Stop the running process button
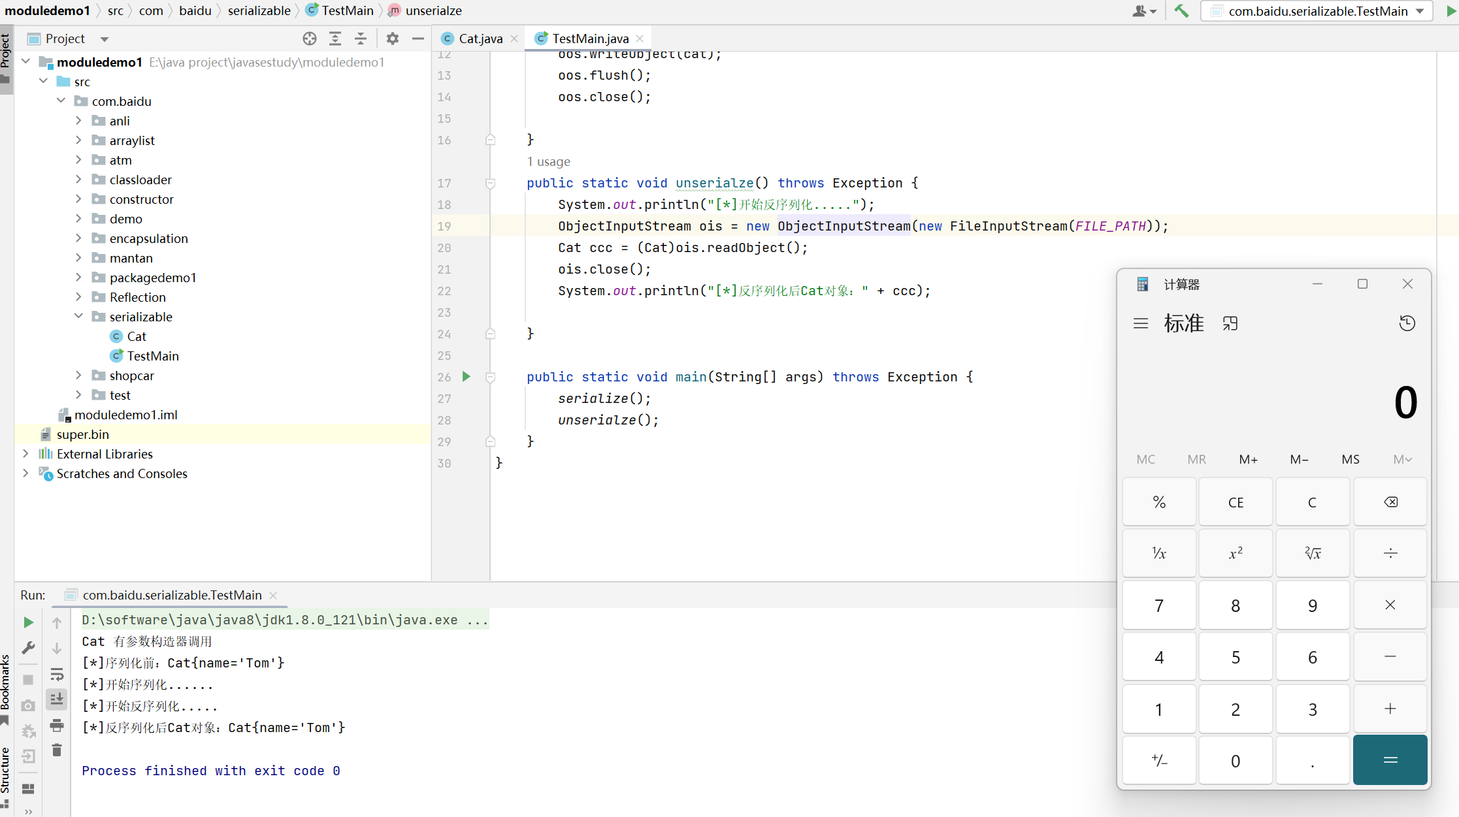Image resolution: width=1459 pixels, height=817 pixels. click(x=28, y=679)
